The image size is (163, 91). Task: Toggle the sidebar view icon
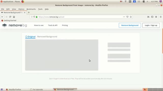tap(152, 17)
